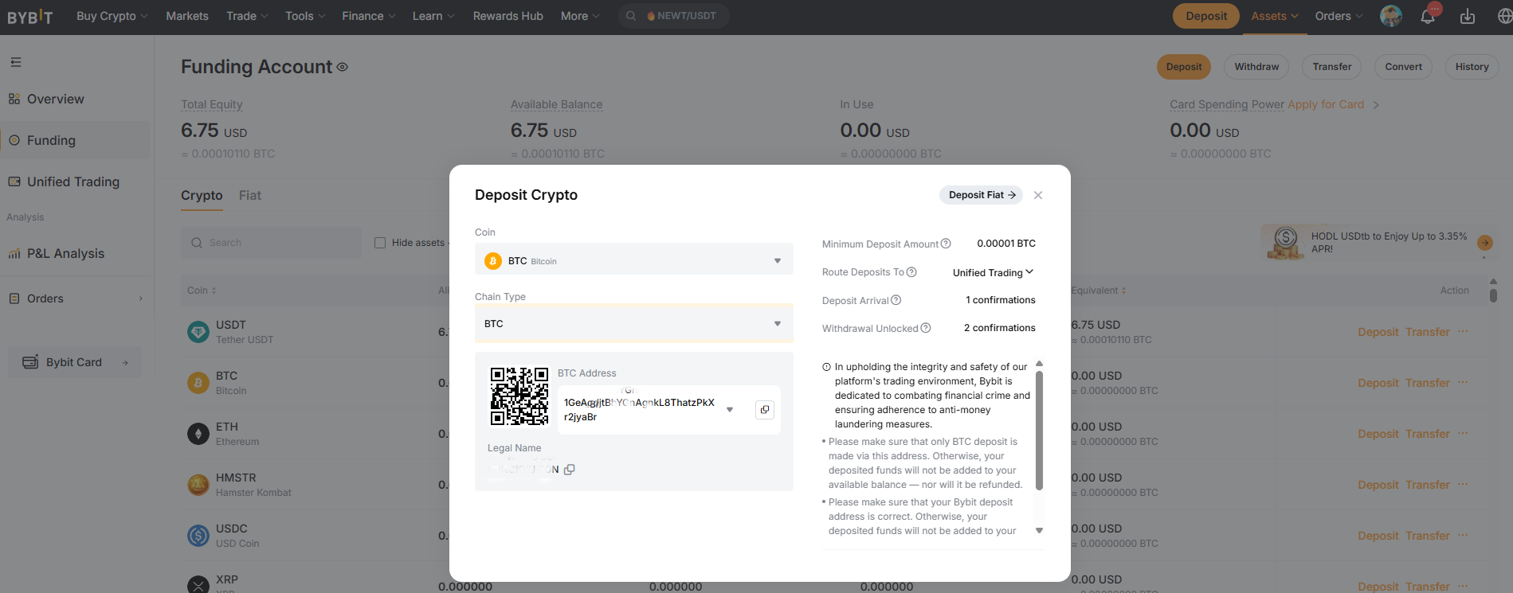Open the notifications bell
This screenshot has height=593, width=1513.
[x=1428, y=16]
